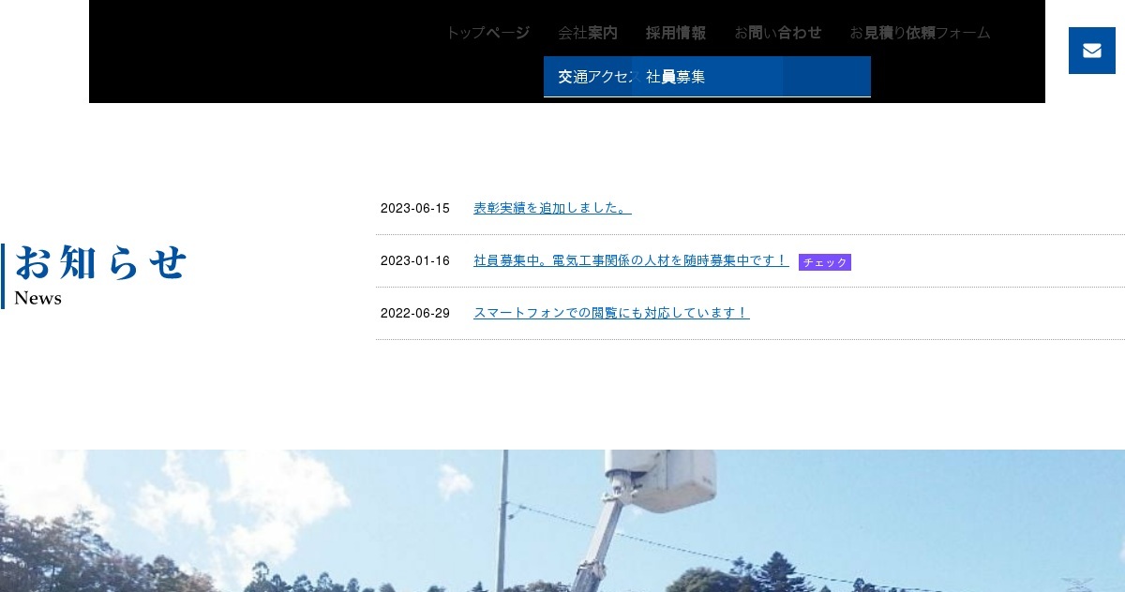The image size is (1125, 592).
Task: Open the トップページ menu item
Action: [x=487, y=33]
